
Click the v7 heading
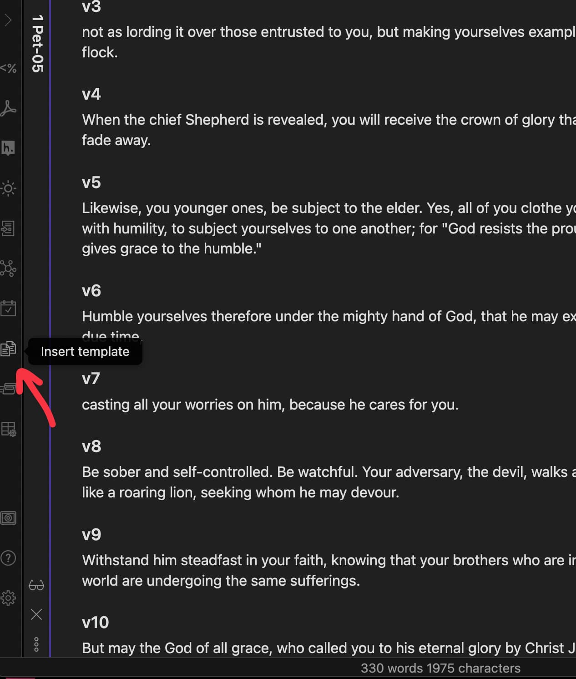click(91, 379)
